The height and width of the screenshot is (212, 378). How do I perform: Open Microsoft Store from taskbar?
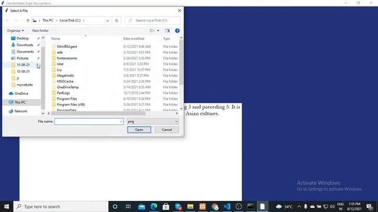[x=166, y=207]
